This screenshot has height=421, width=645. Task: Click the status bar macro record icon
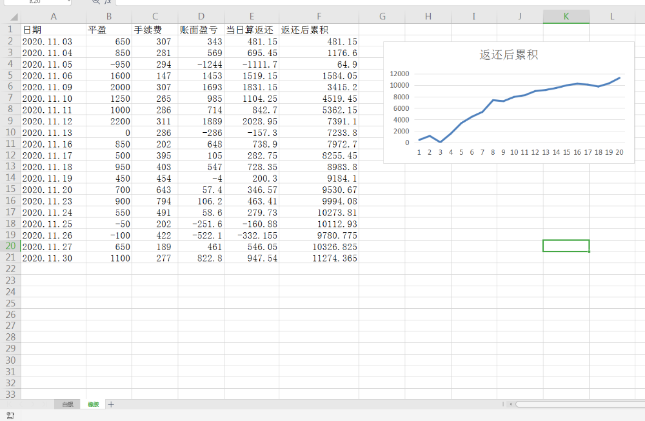click(10, 415)
